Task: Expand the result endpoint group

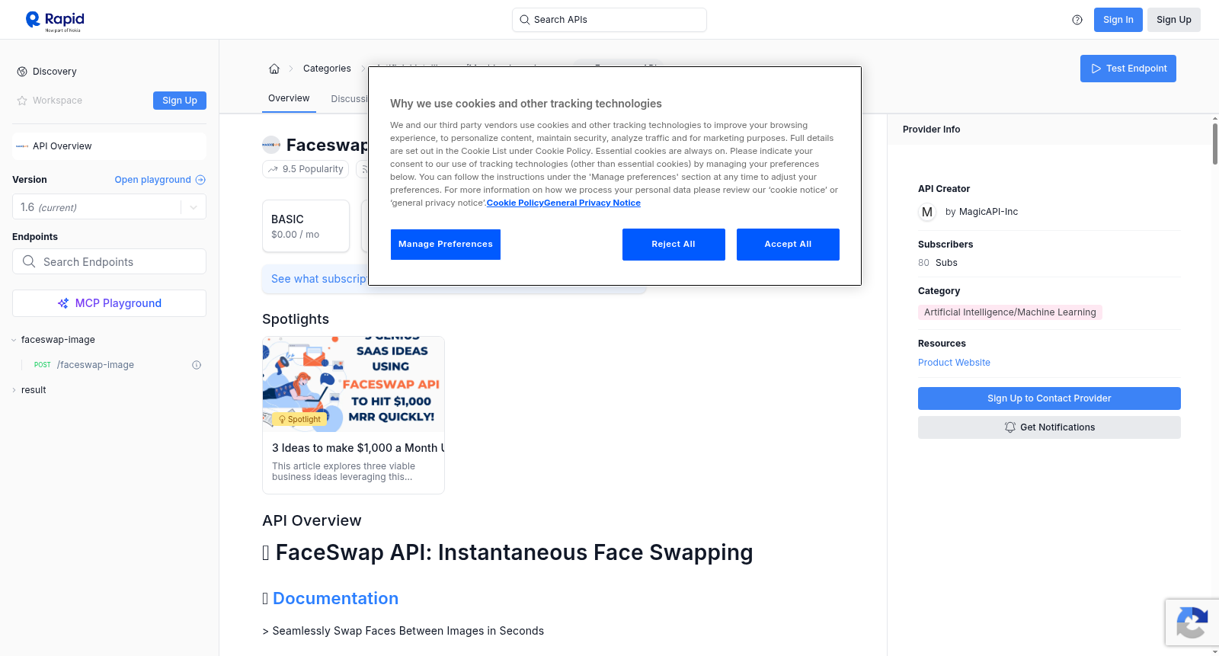Action: coord(14,390)
